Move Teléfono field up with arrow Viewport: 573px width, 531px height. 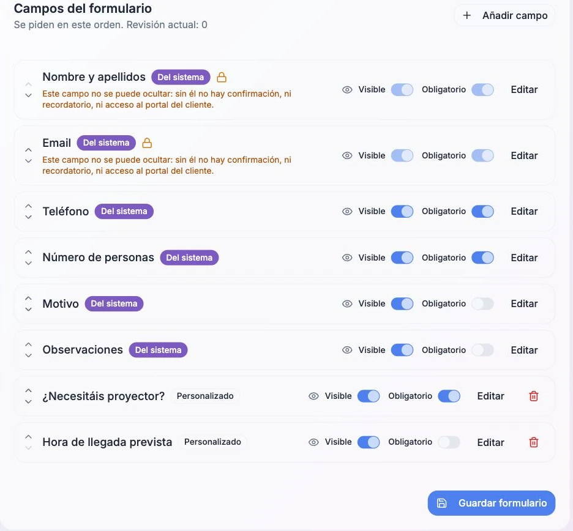28,206
